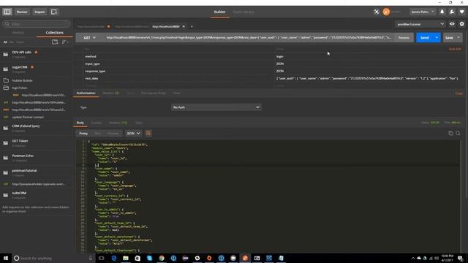Screen dimensions: 468x263
Task: Click the Save button
Action: coord(449,37)
